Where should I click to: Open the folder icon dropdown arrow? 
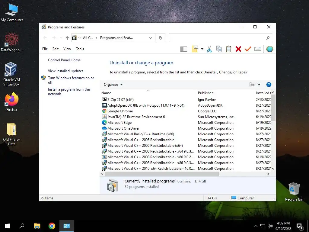202,49
